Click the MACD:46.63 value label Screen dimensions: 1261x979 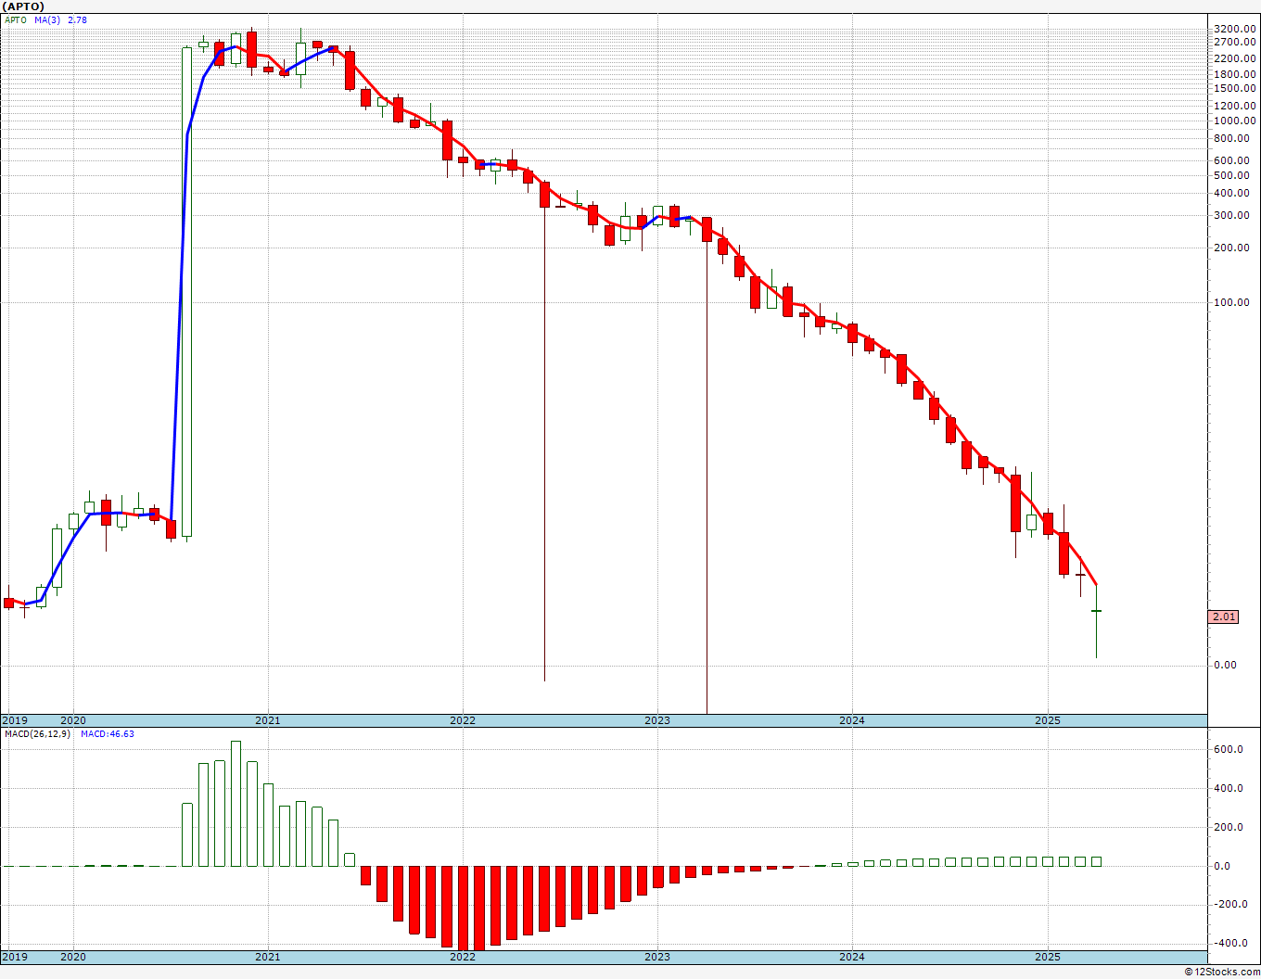(x=108, y=733)
